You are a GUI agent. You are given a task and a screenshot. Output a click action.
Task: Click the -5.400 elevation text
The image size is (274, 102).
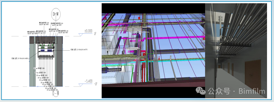click(88, 81)
